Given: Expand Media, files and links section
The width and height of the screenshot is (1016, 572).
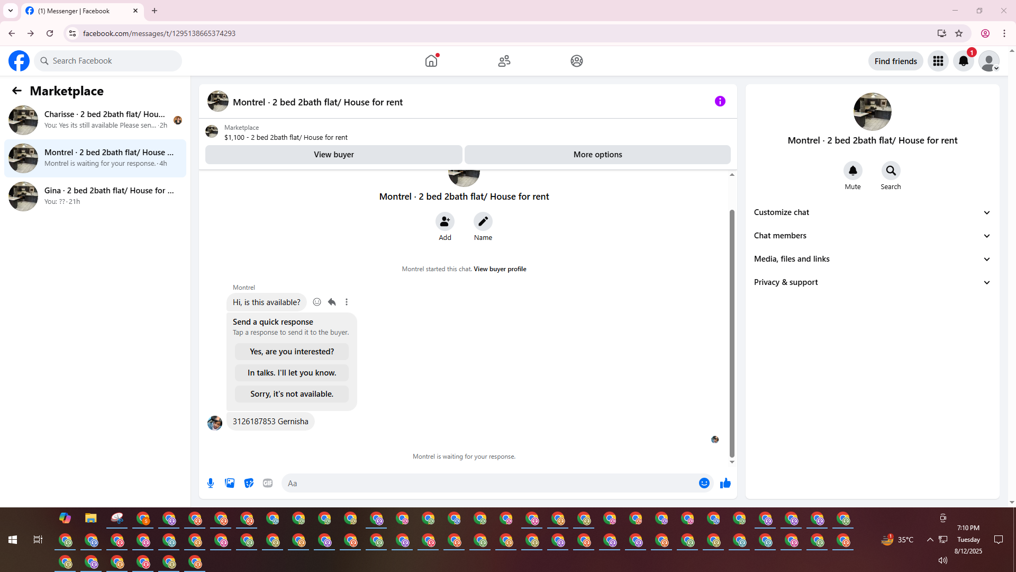Looking at the screenshot, I should pyautogui.click(x=872, y=259).
